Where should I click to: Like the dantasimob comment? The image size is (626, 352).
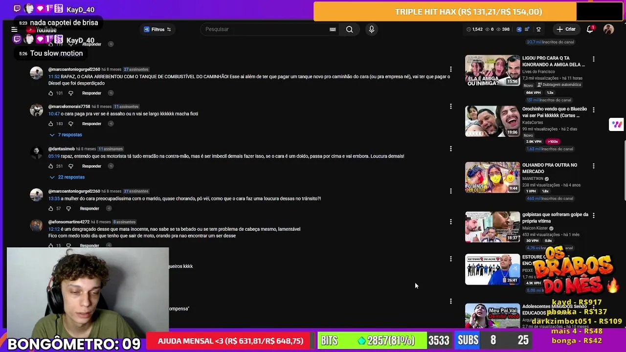click(51, 166)
